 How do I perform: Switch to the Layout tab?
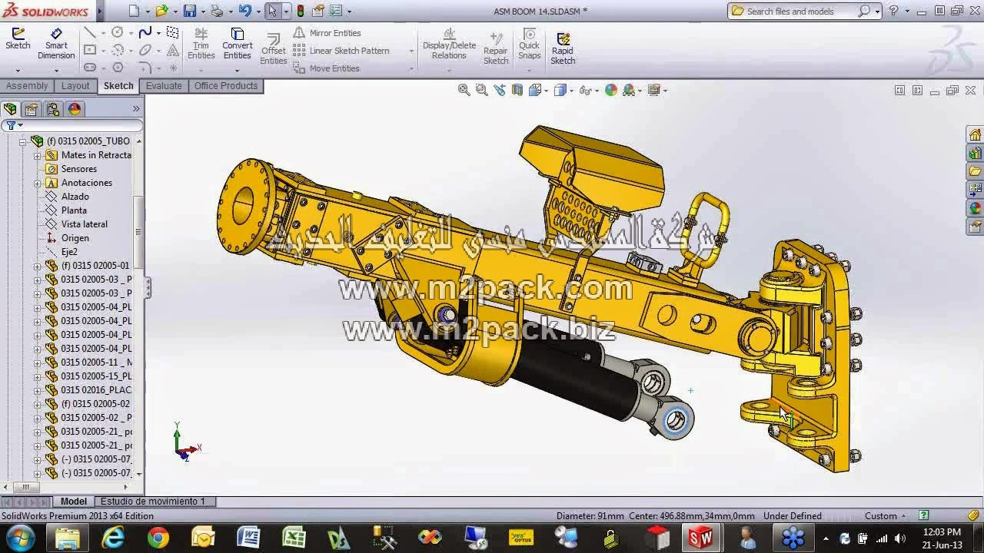(75, 86)
